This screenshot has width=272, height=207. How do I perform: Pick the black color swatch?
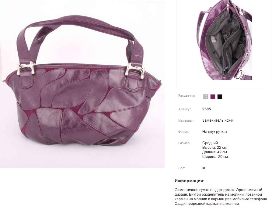pos(220,97)
